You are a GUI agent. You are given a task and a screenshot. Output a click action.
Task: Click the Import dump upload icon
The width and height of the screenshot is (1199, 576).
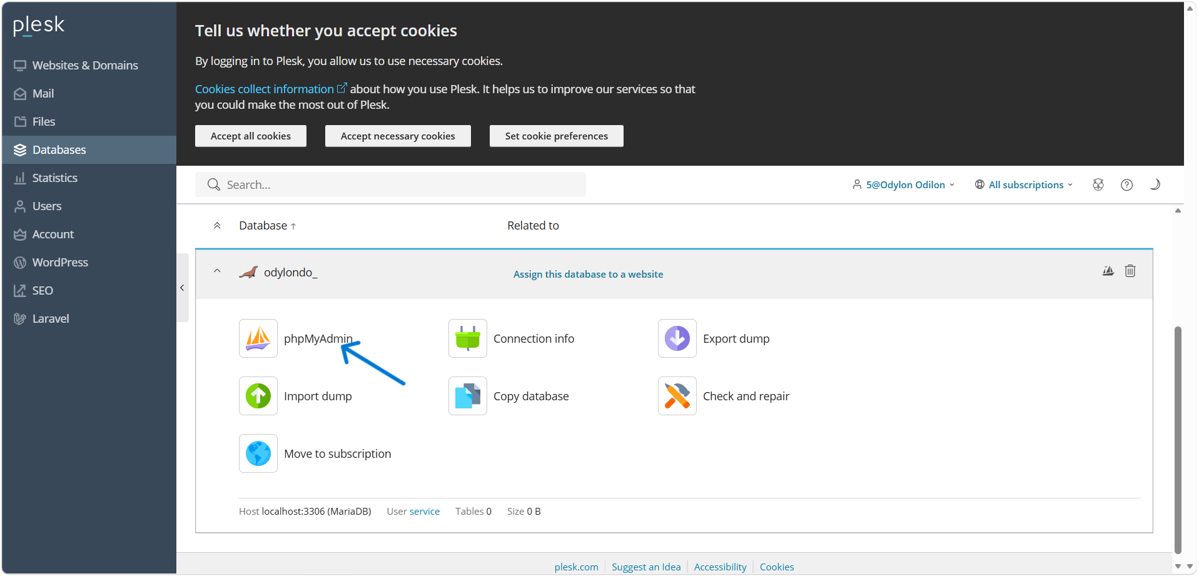coord(258,396)
